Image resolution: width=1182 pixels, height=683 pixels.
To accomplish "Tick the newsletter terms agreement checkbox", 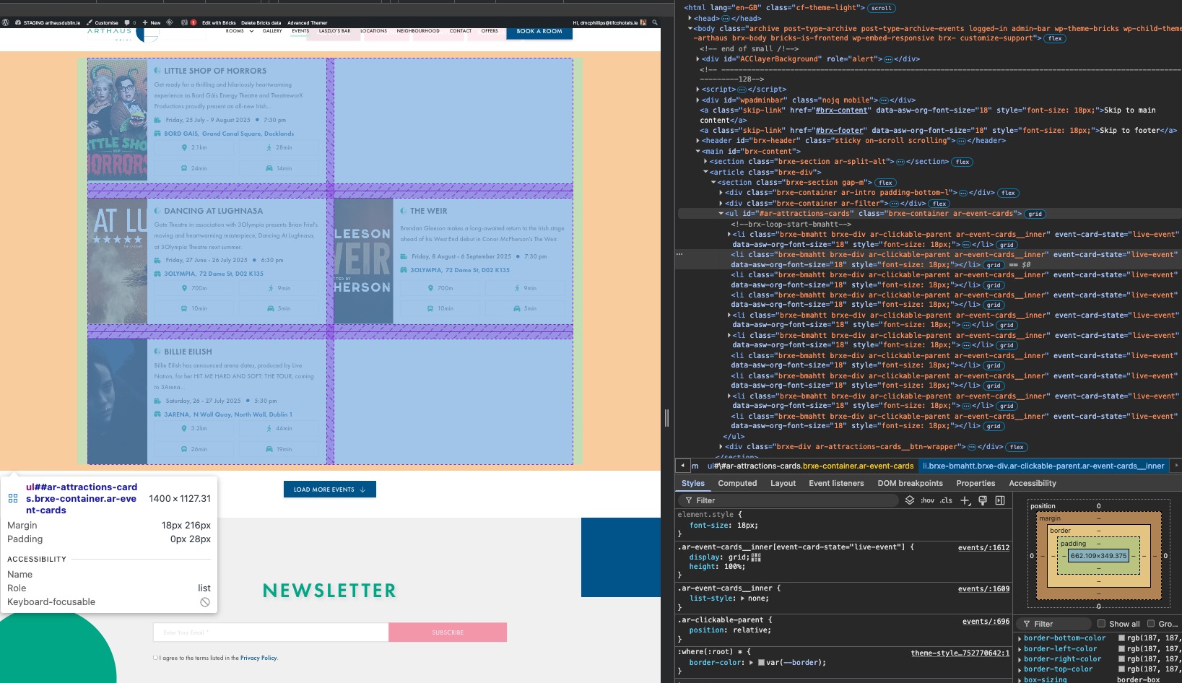I will coord(155,658).
